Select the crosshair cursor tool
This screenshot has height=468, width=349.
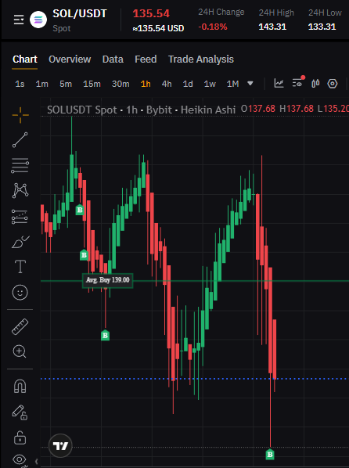point(20,115)
